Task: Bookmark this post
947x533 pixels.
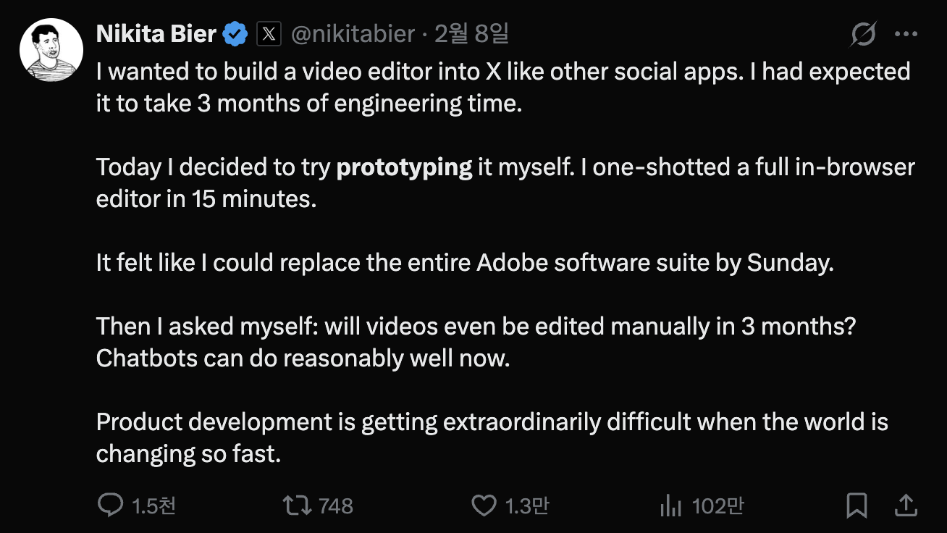Action: point(857,505)
